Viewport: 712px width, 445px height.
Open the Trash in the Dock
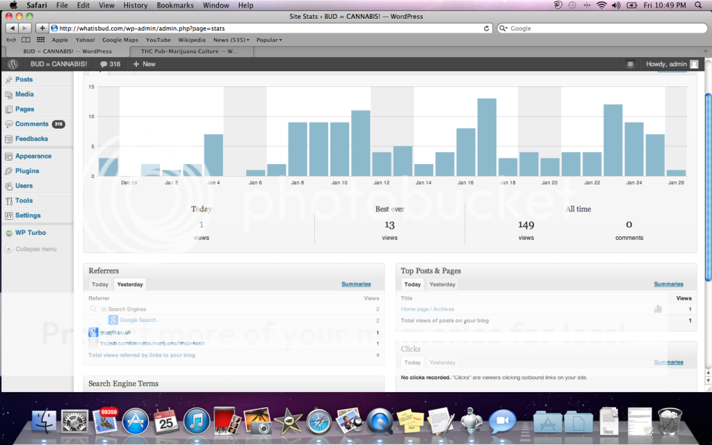(x=670, y=421)
